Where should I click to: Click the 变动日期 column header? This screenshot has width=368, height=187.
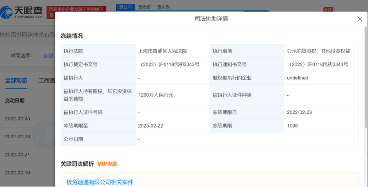click(15, 101)
